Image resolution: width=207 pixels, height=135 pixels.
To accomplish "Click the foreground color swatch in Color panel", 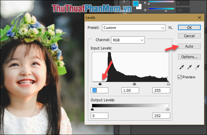I will pos(136,3).
